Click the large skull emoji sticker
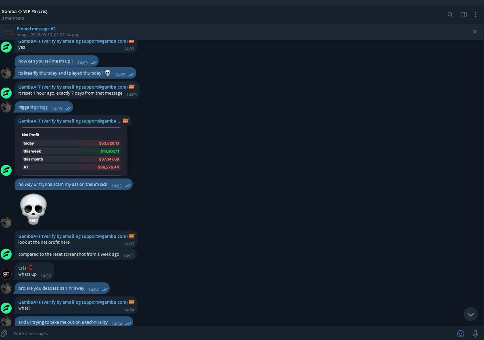The image size is (484, 340). (33, 209)
